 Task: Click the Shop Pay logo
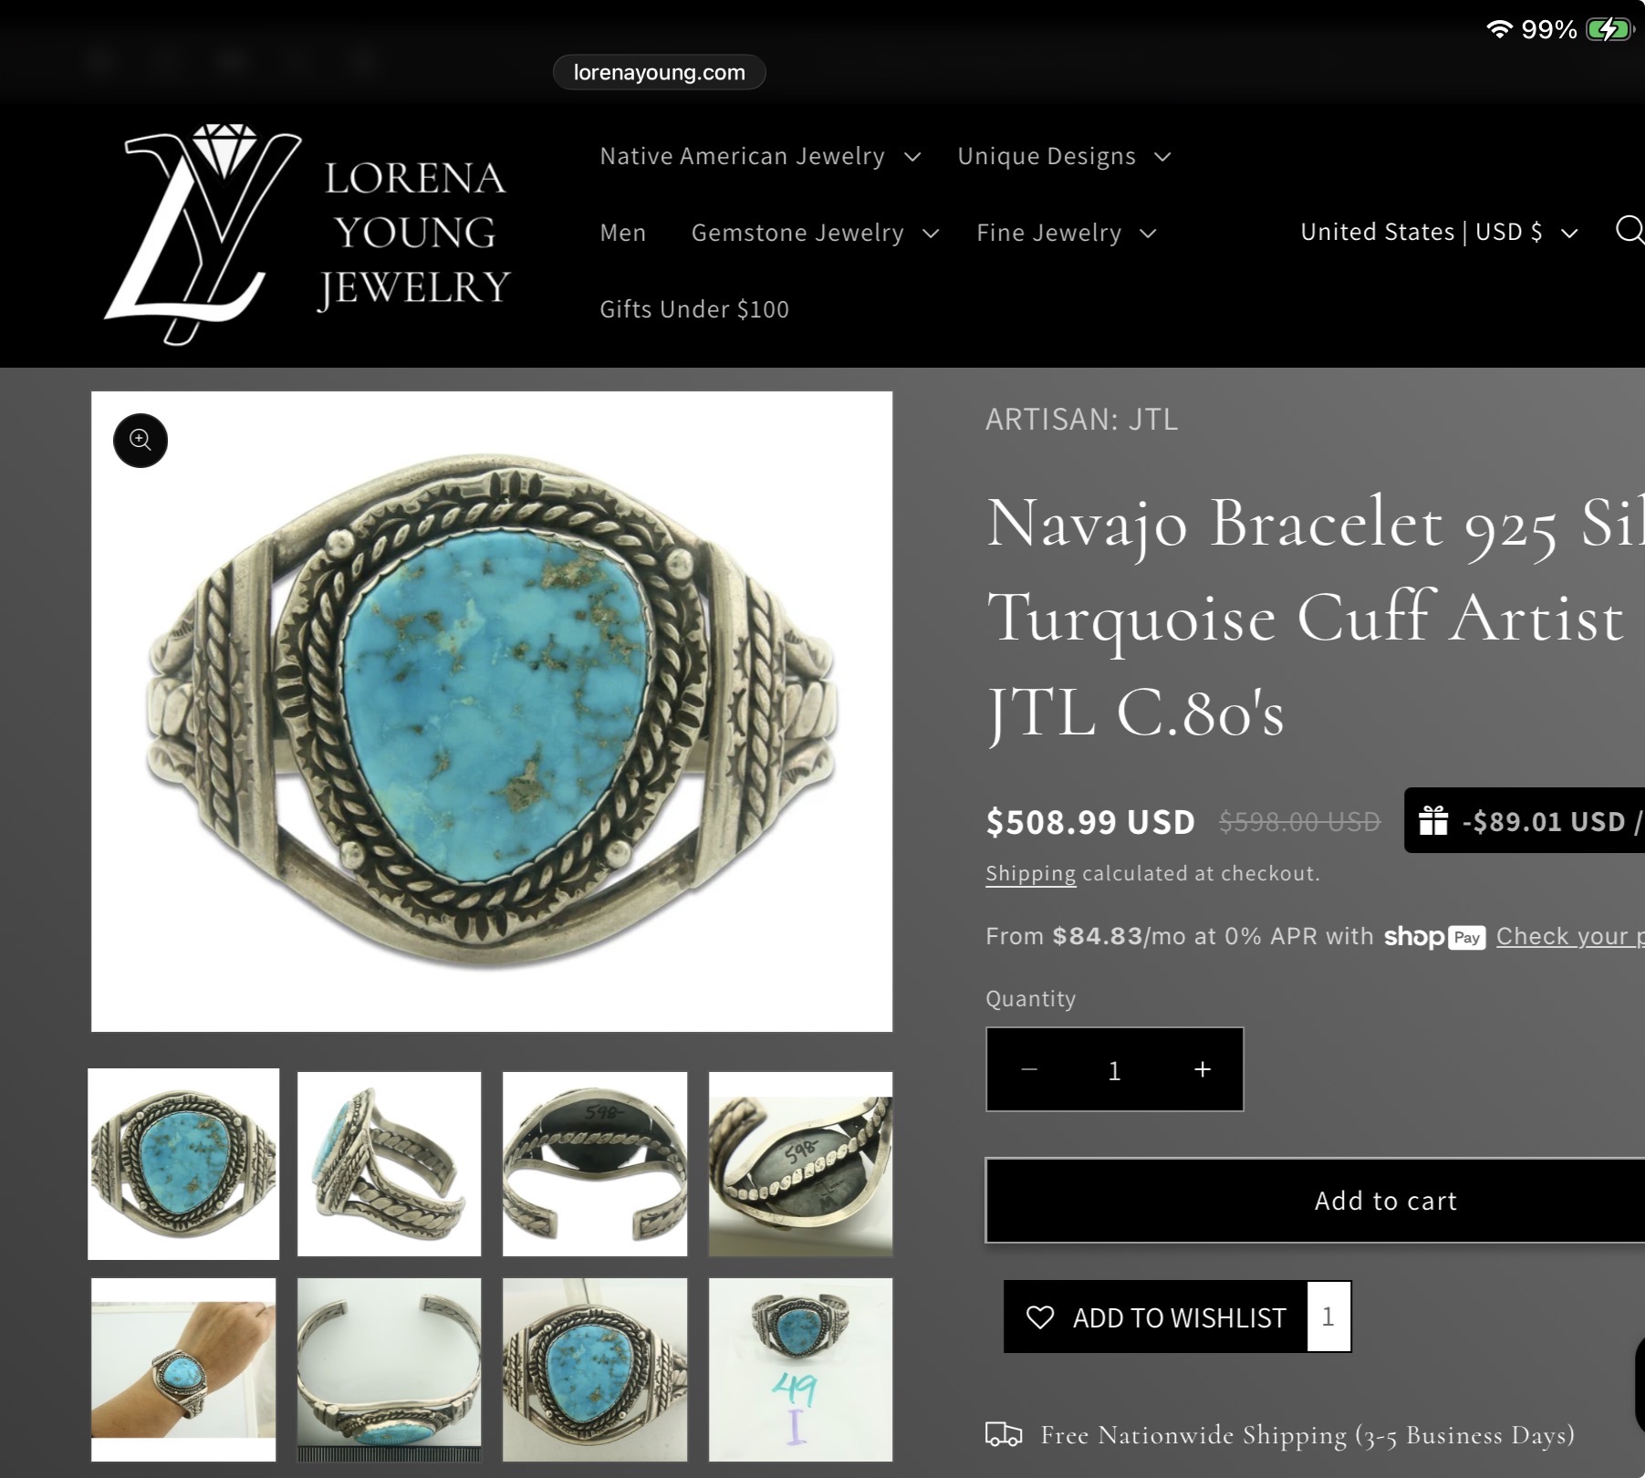1434,937
